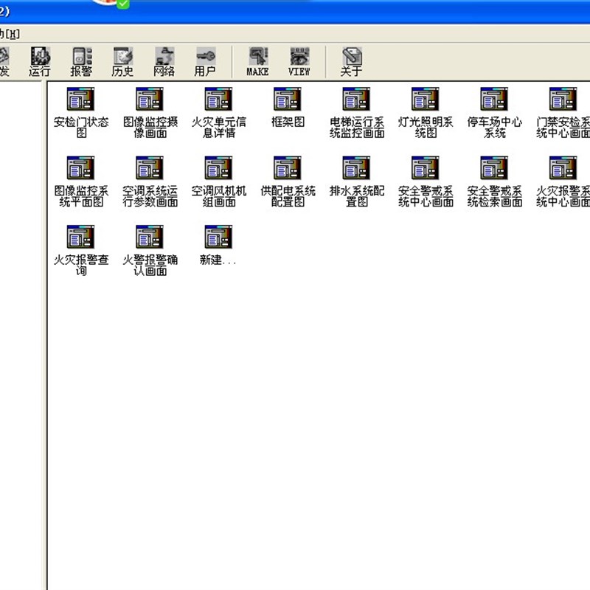Open the Help [H] menu
The image size is (590, 590).
click(10, 34)
